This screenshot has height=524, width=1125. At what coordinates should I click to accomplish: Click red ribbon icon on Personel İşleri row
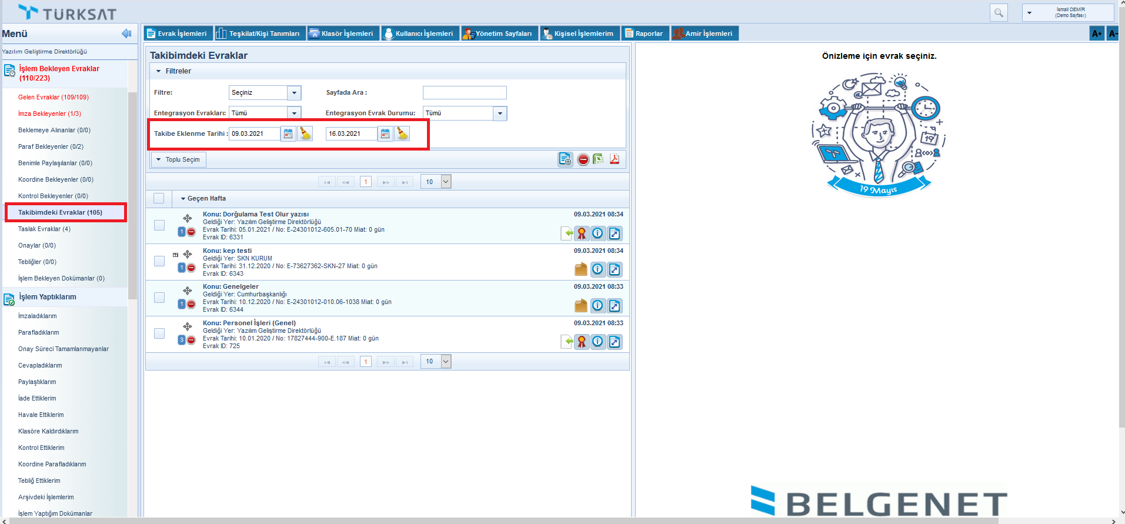[582, 342]
